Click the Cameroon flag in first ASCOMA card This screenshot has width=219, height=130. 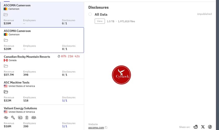coord(5,9)
